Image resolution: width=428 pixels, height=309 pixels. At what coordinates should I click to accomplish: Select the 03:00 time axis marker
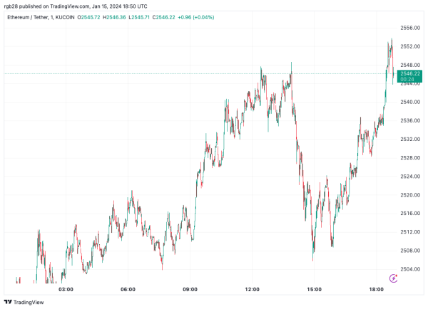(66, 289)
